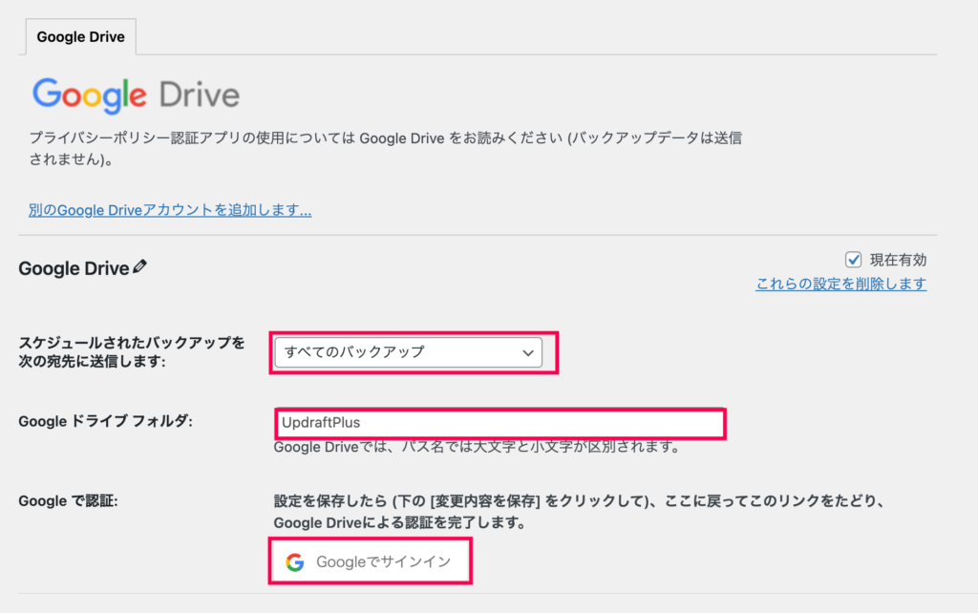Click the スケジュールされたバックアップ label

132,351
